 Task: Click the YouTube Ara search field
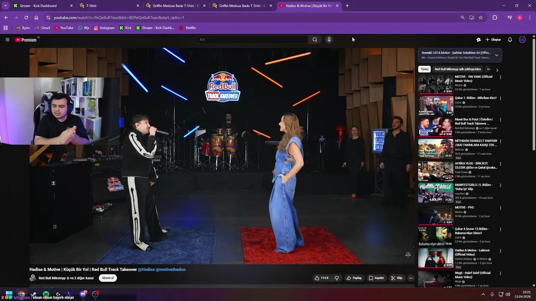pos(252,40)
